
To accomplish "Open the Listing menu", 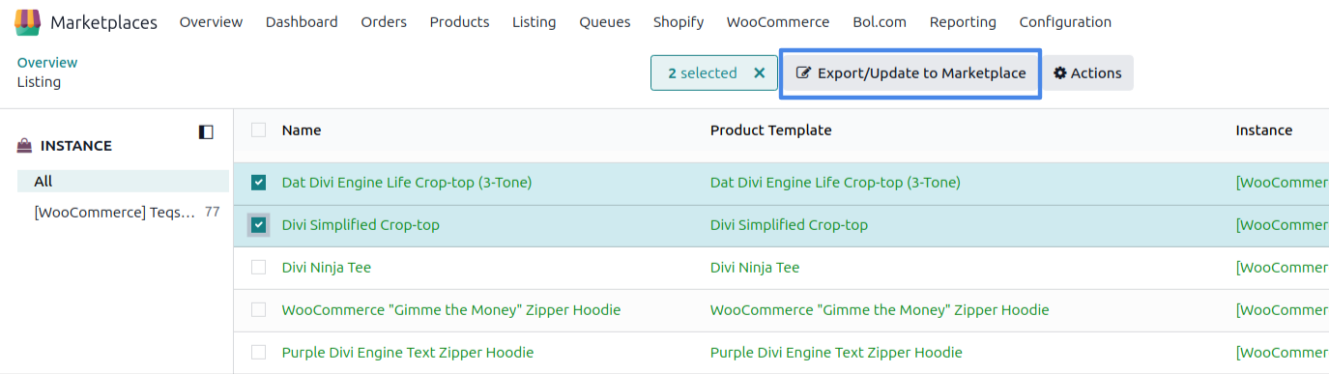I will (534, 22).
